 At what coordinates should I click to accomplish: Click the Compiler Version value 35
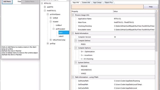pos(115,37)
